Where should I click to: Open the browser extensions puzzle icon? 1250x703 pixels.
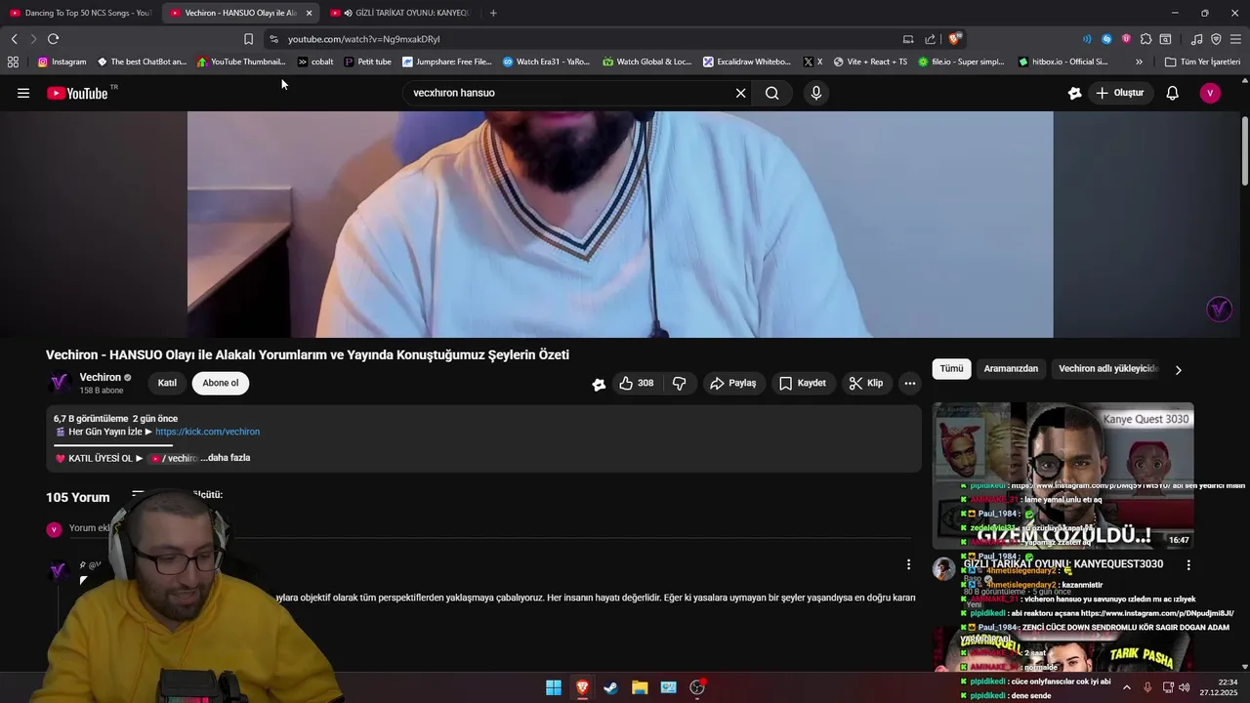[1146, 39]
